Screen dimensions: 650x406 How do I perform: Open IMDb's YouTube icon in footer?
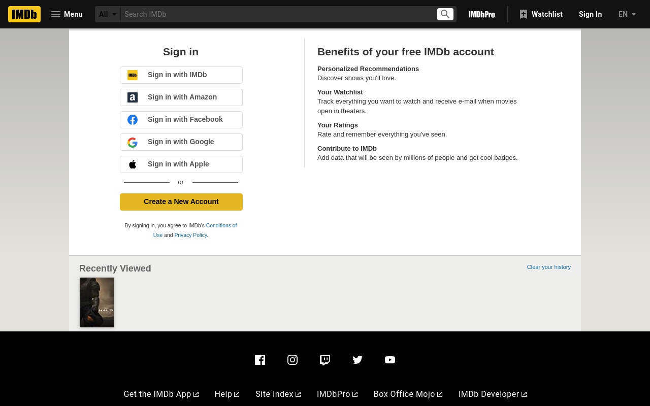[390, 360]
